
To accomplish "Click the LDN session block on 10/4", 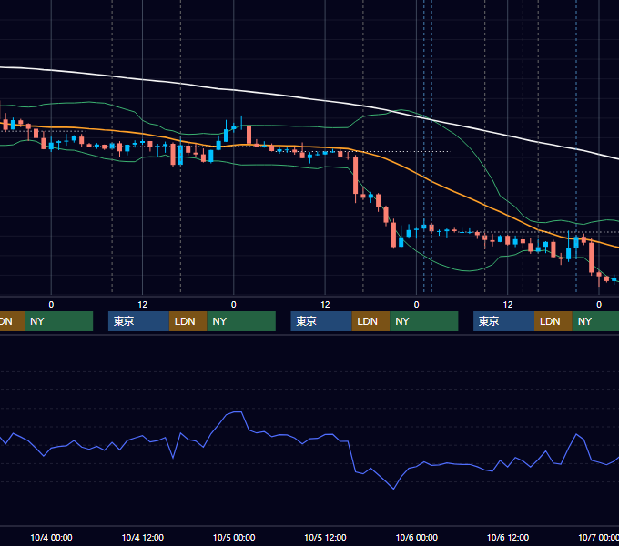I will pos(188,321).
